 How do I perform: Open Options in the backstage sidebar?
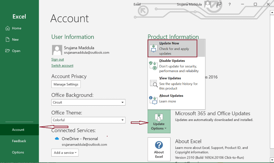[20, 152]
